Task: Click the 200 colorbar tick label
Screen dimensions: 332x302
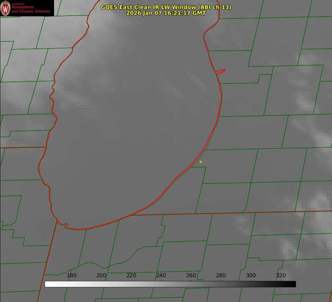Action: pos(101,276)
